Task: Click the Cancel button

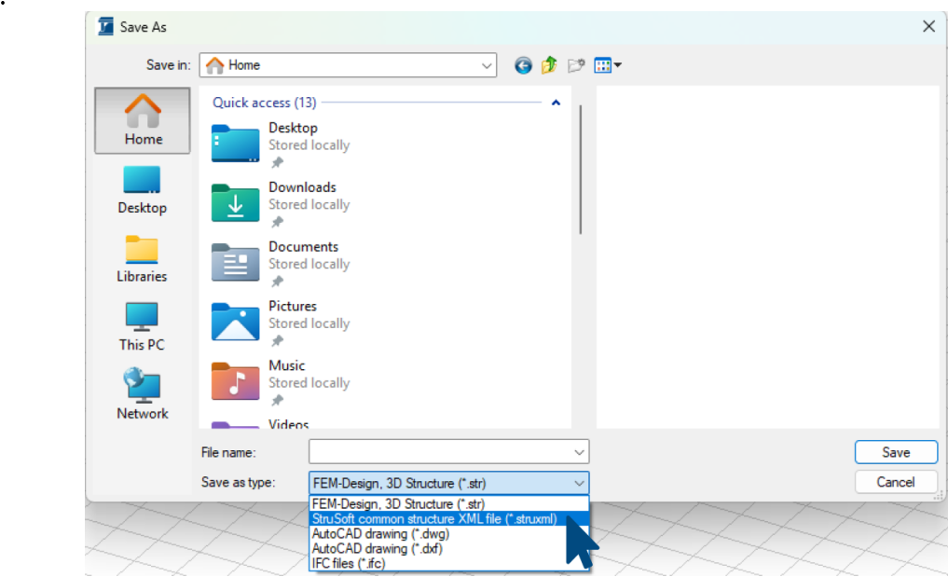Action: coord(896,482)
